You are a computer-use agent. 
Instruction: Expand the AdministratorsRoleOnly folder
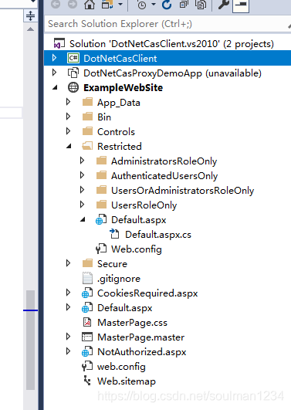coord(82,161)
